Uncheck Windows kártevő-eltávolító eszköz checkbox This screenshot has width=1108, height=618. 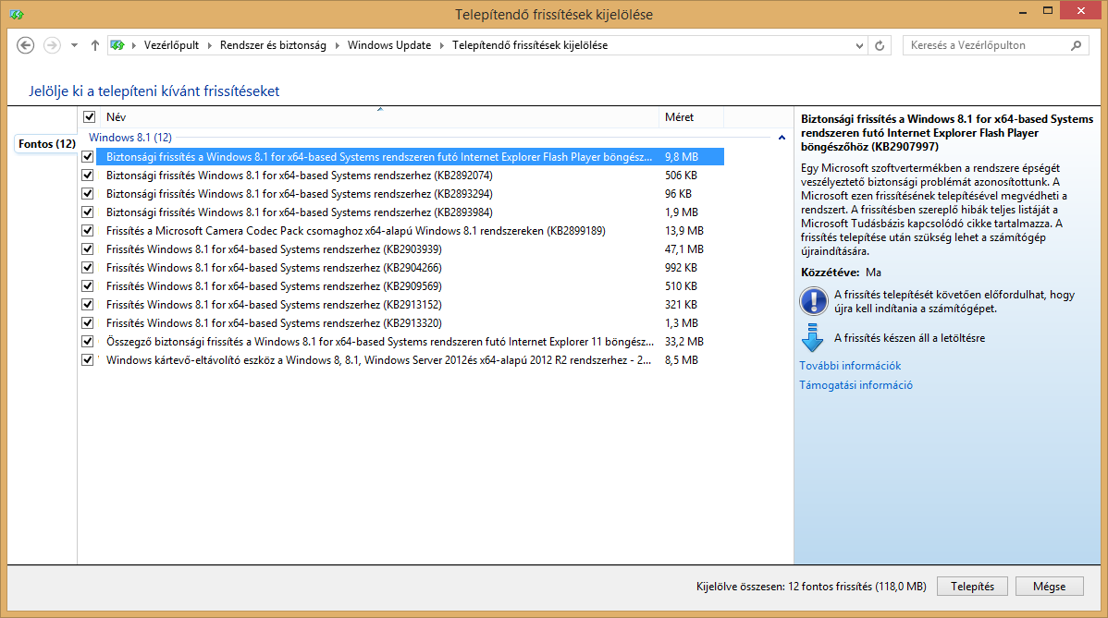pos(88,359)
